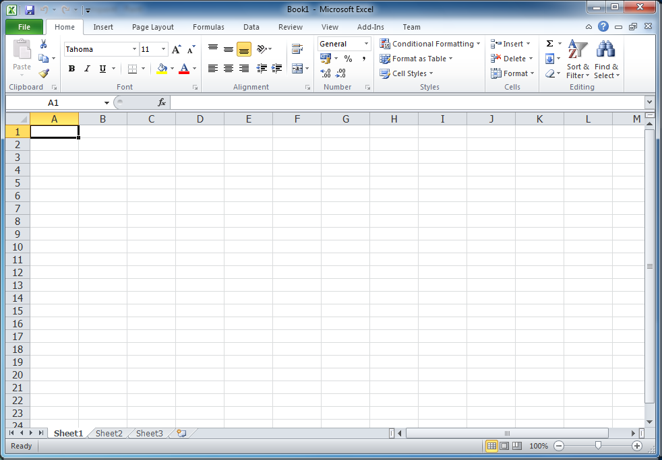Image resolution: width=662 pixels, height=460 pixels.
Task: Click the Insert Function fx icon
Action: [x=162, y=102]
